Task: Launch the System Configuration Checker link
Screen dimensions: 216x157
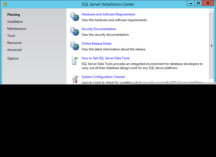Action: click(103, 77)
